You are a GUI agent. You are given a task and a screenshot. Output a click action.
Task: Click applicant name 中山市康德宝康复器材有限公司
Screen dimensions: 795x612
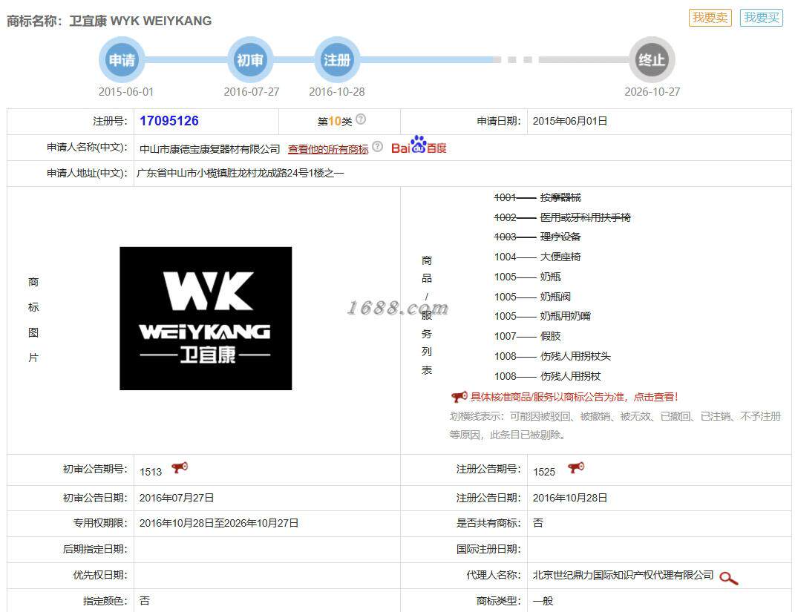pos(210,149)
